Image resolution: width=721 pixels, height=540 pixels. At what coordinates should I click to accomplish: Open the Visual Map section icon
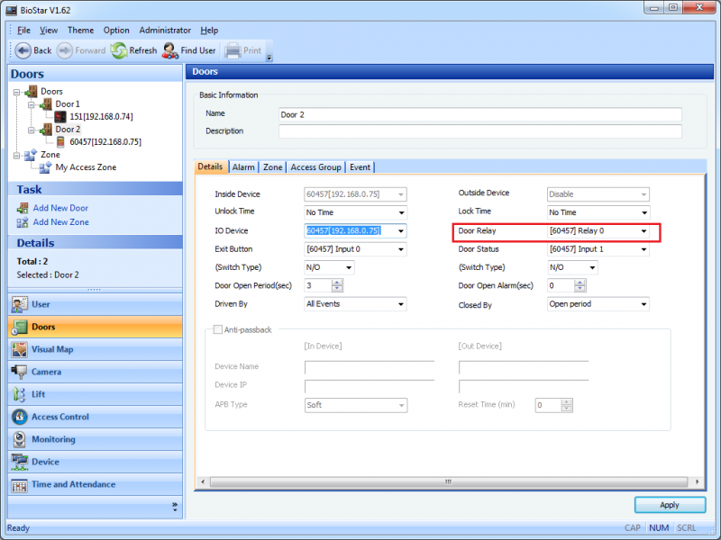click(x=20, y=349)
